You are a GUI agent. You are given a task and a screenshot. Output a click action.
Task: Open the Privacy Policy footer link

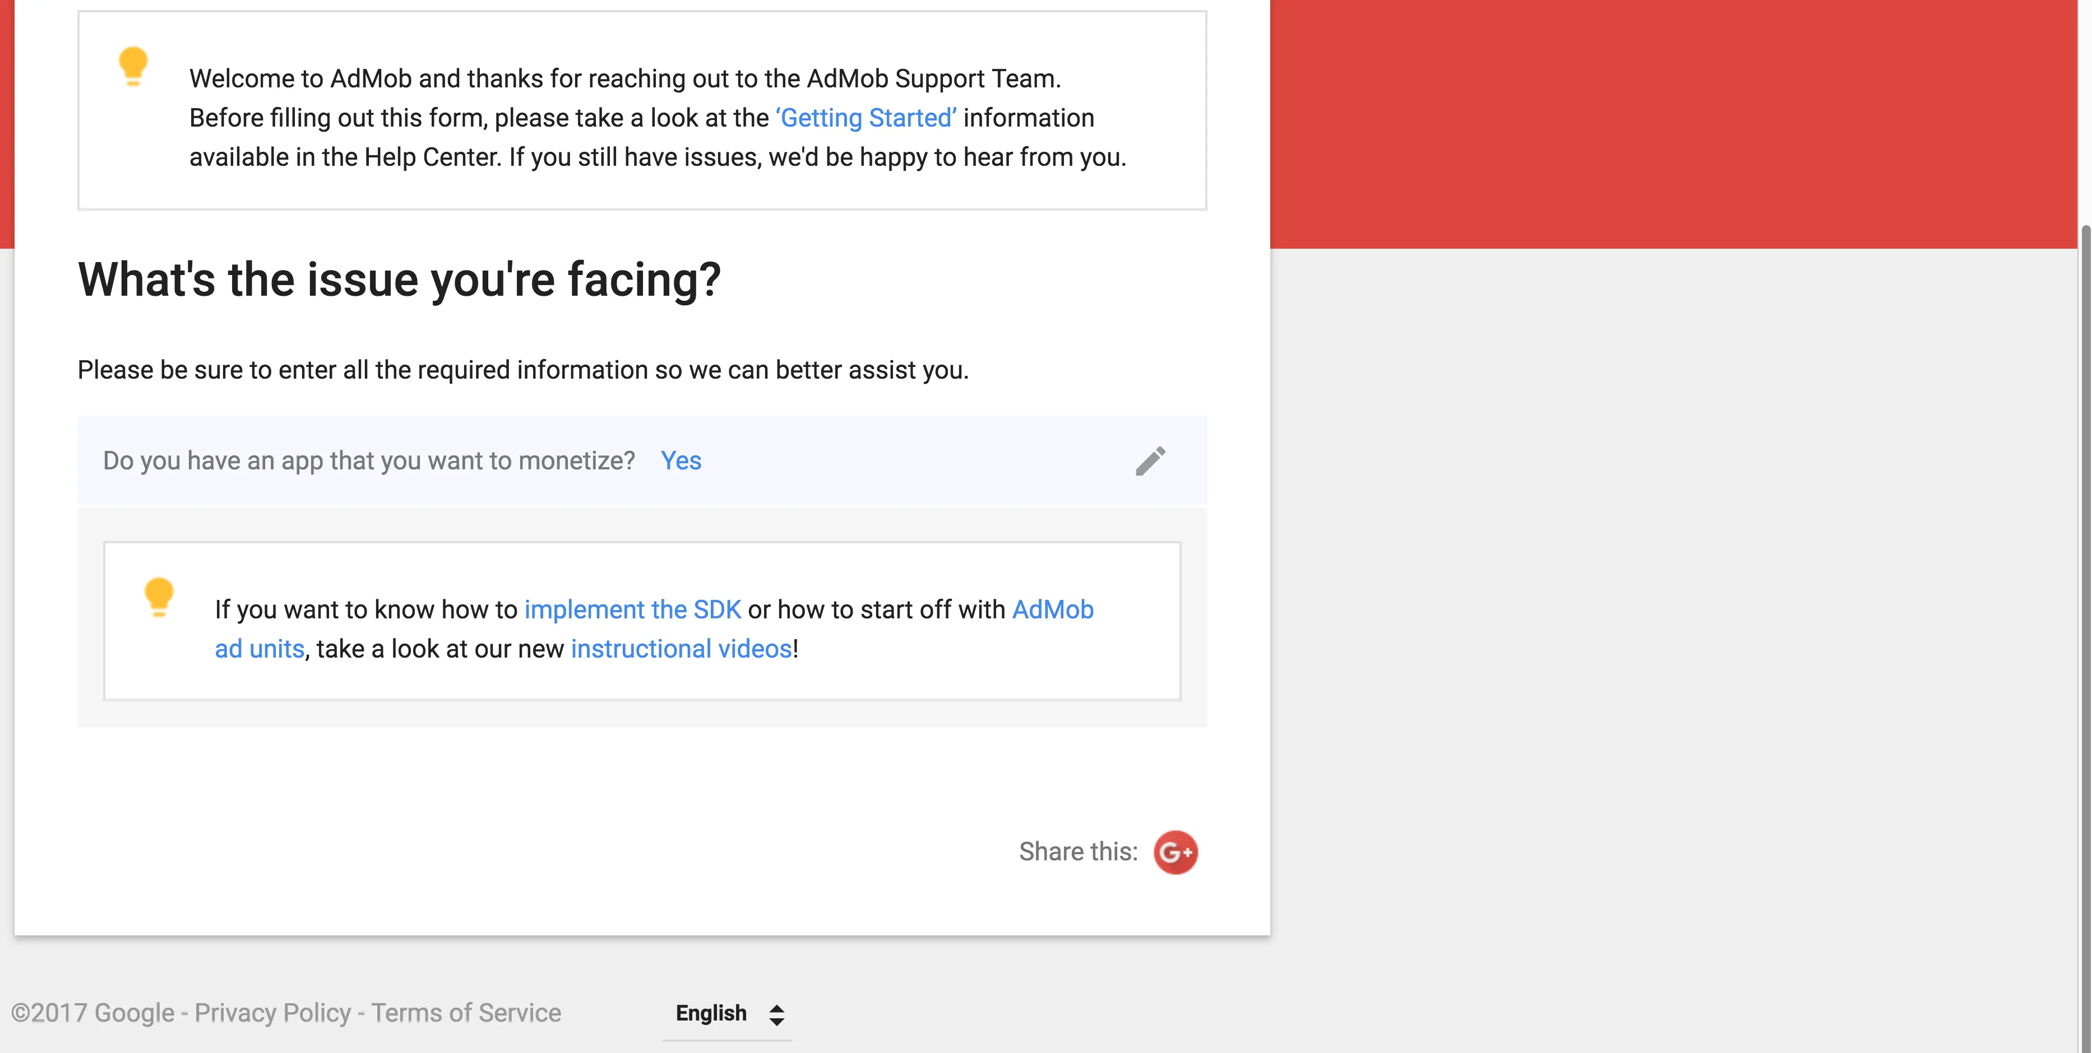click(x=272, y=1013)
